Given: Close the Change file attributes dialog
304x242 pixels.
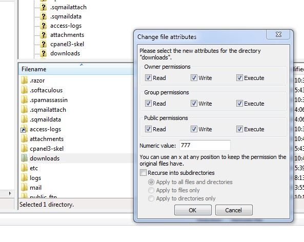Looking at the screenshot, I should 278,34.
